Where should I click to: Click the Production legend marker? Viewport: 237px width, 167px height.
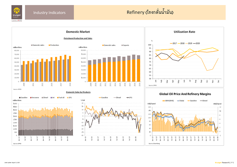(x=49, y=45)
